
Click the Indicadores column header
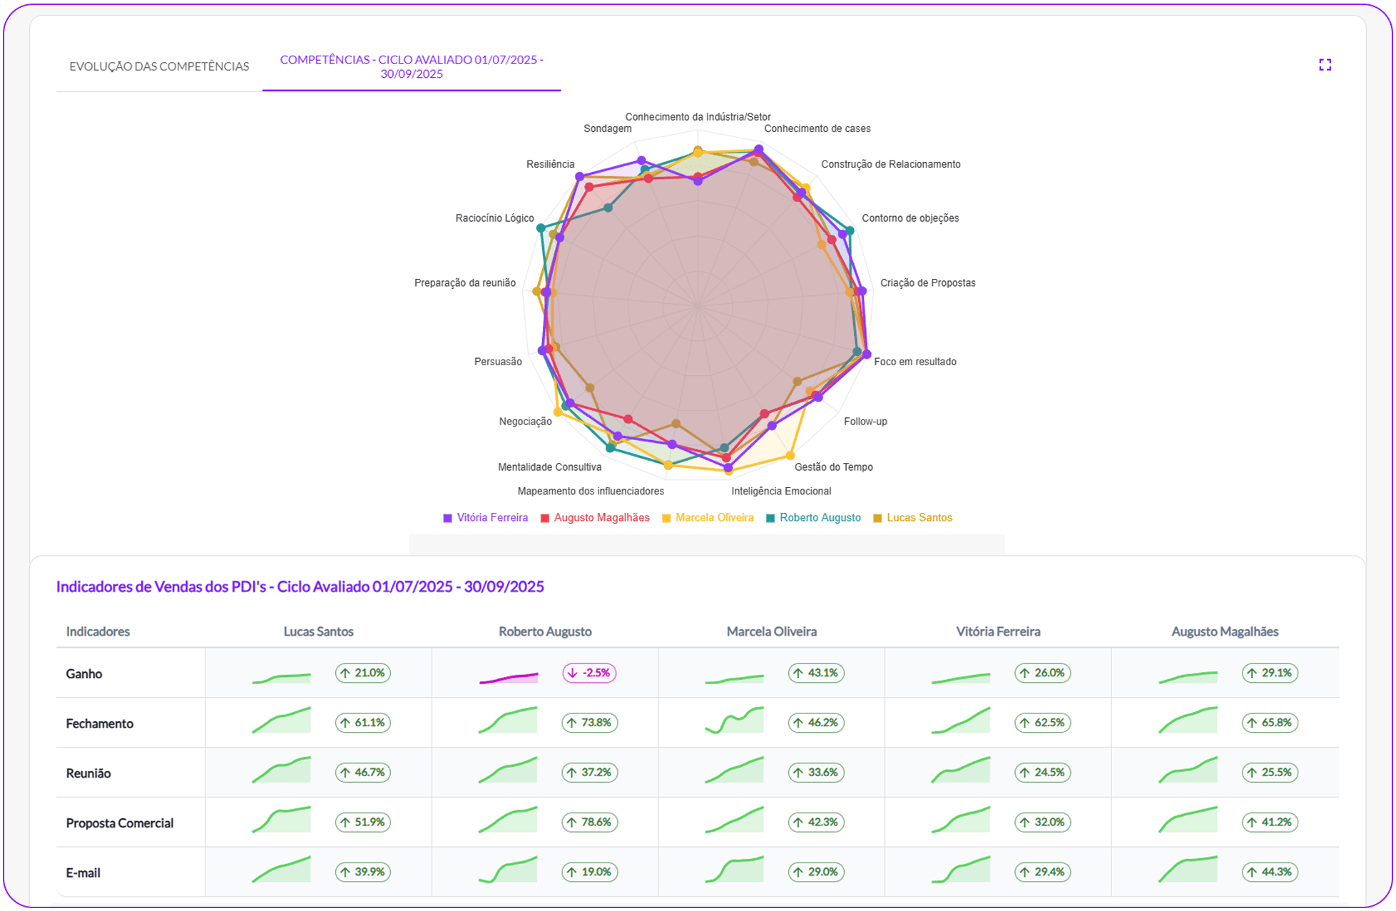coord(98,631)
